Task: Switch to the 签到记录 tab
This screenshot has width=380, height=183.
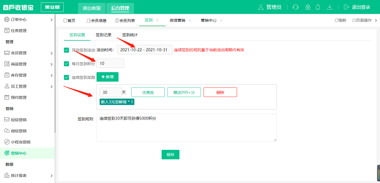Action: click(x=103, y=35)
